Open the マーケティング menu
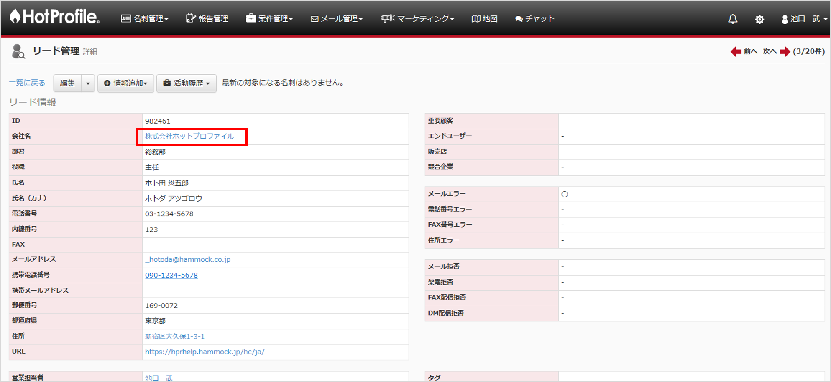This screenshot has width=831, height=382. pos(417,19)
